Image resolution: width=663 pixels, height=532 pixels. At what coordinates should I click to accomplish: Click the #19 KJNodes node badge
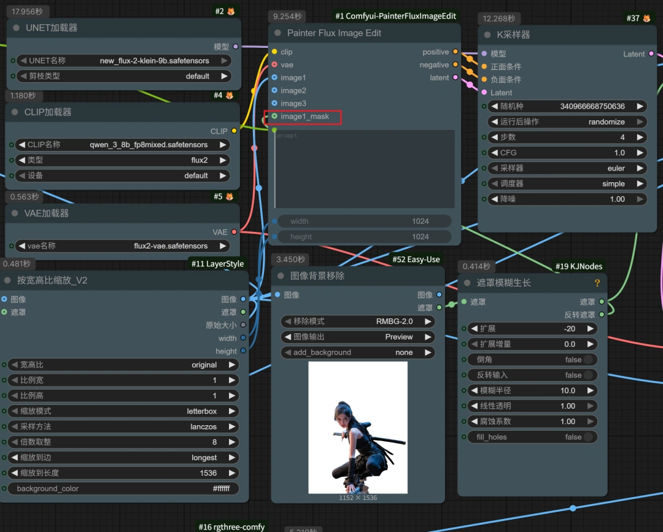[x=578, y=266]
